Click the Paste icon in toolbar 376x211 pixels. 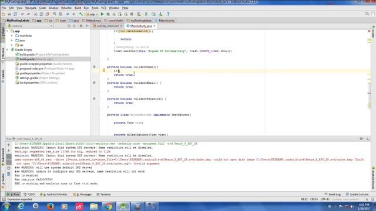[x=47, y=14]
